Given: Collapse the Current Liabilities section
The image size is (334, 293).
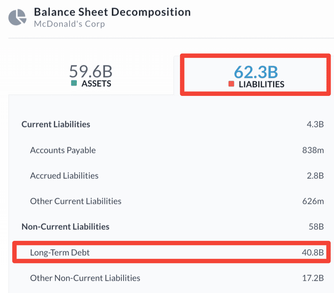Looking at the screenshot, I should tap(56, 124).
